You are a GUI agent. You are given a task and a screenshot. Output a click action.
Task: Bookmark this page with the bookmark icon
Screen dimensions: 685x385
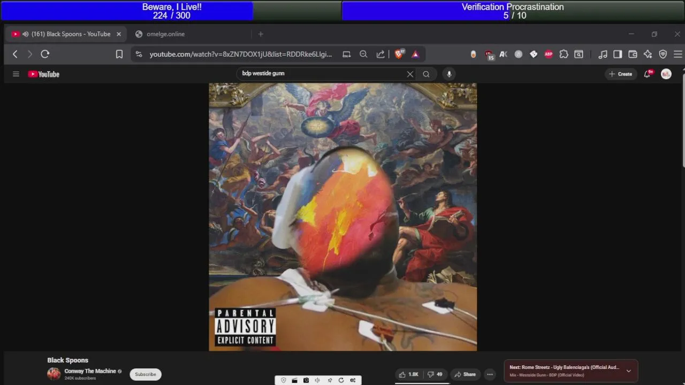[x=119, y=54]
